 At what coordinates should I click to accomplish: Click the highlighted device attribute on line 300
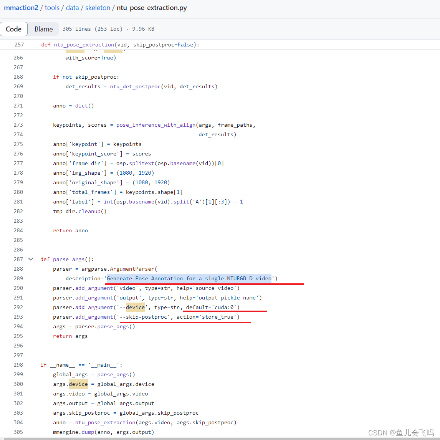(x=78, y=384)
